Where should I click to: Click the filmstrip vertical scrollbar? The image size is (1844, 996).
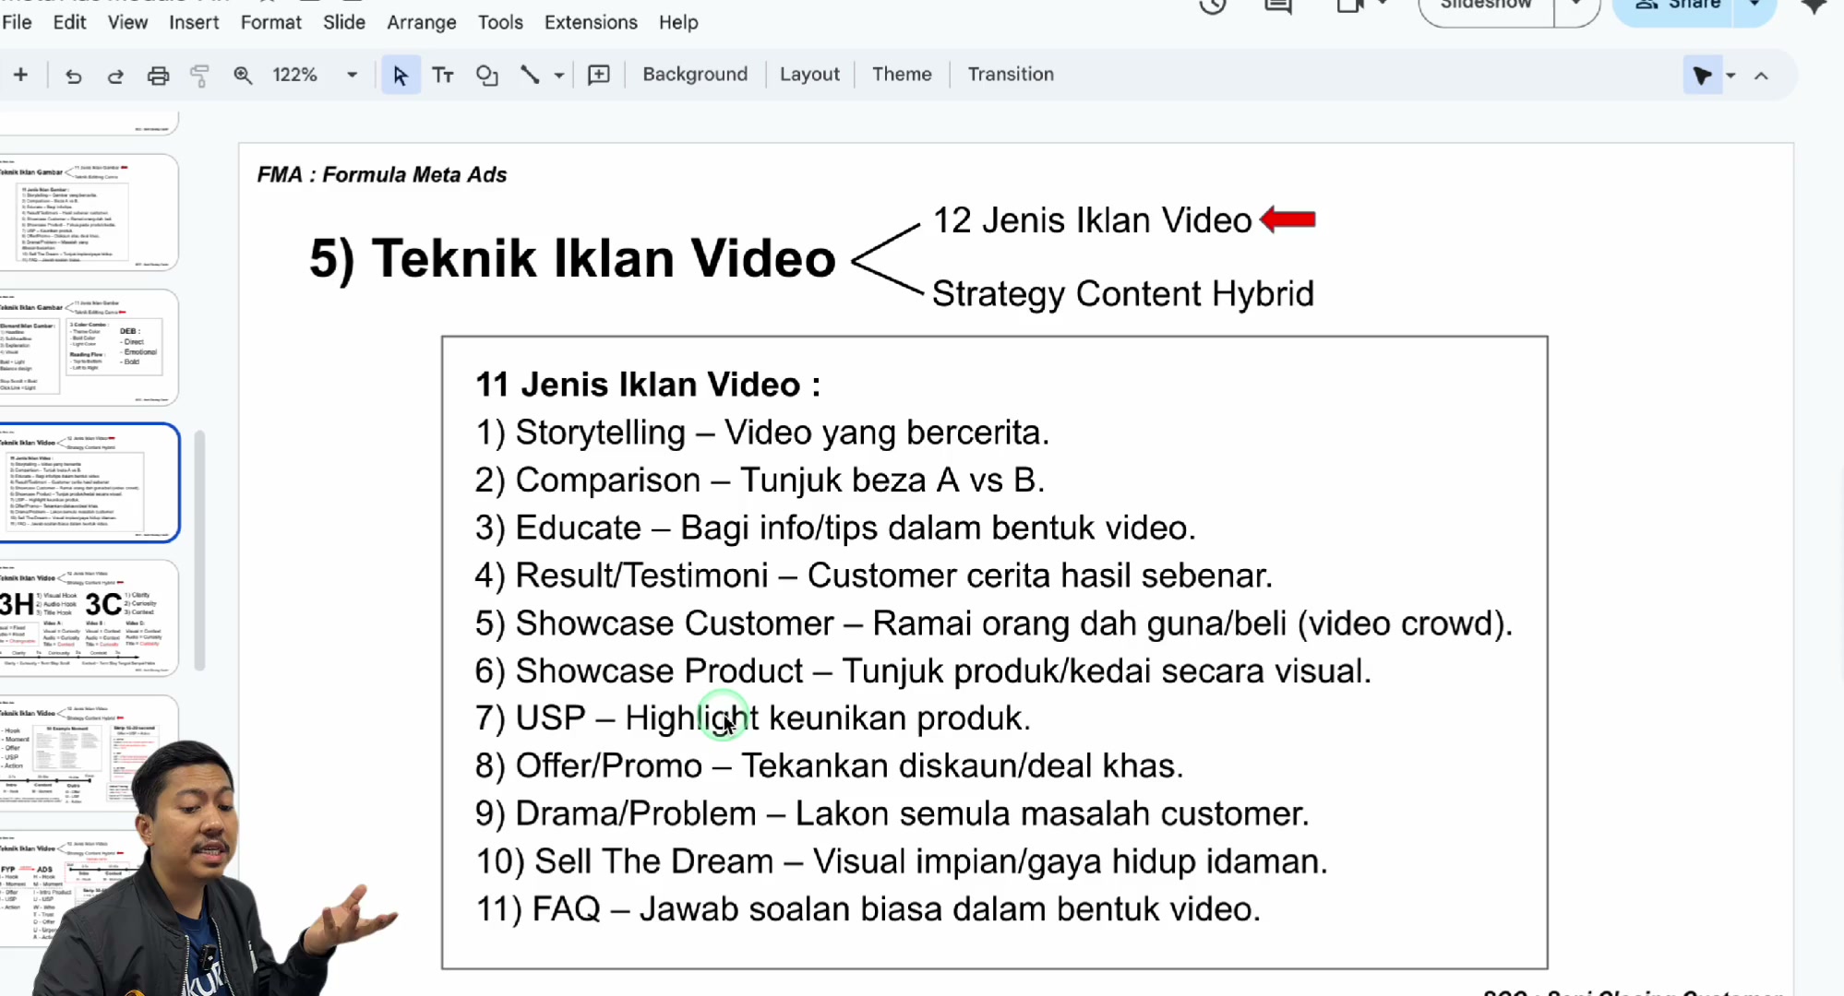199,550
